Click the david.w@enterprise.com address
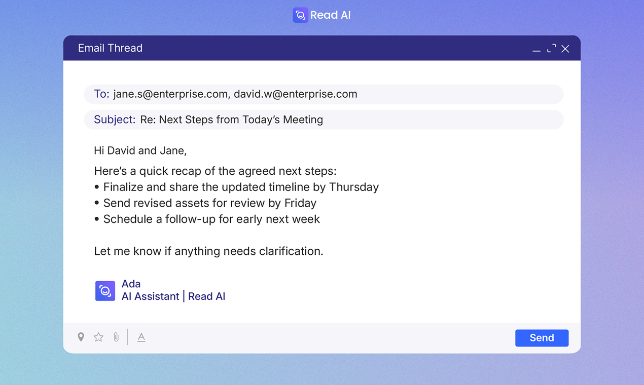The width and height of the screenshot is (644, 385). click(295, 94)
